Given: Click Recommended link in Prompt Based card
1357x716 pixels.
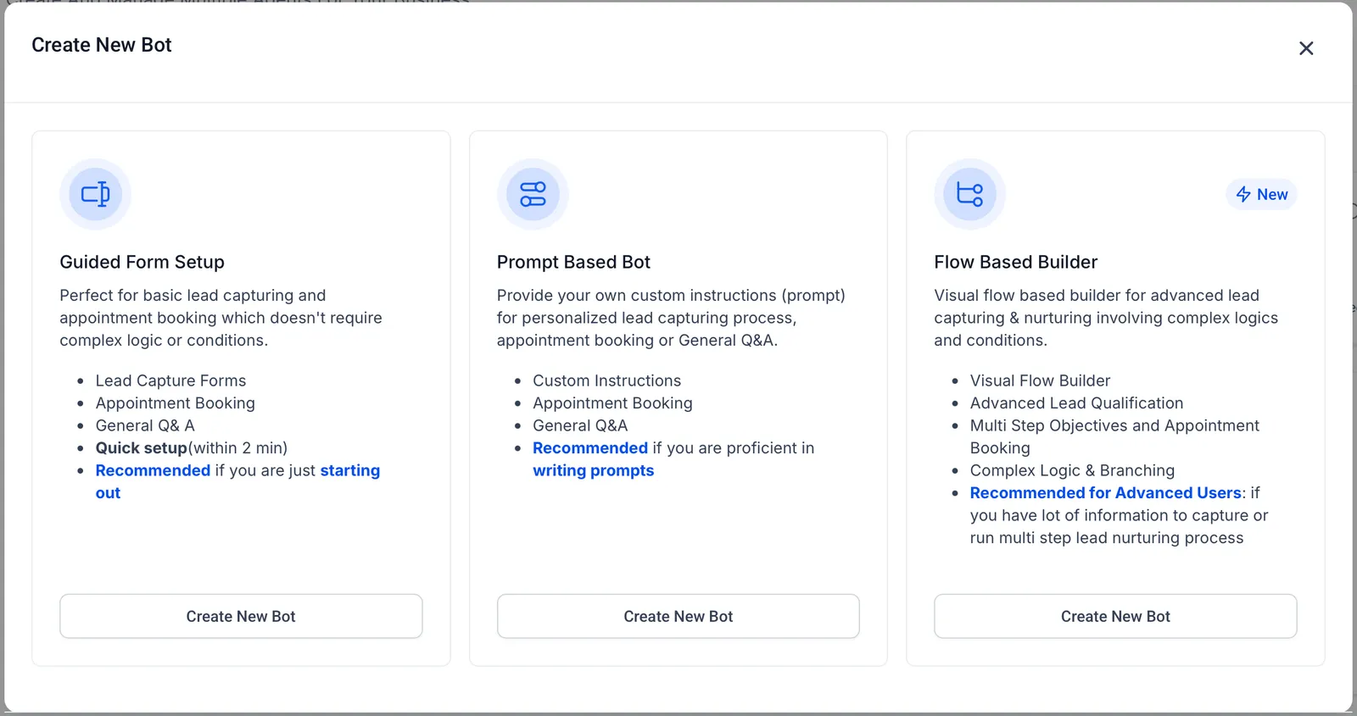Looking at the screenshot, I should (590, 447).
